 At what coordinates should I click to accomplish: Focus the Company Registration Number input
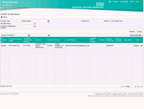27,26
